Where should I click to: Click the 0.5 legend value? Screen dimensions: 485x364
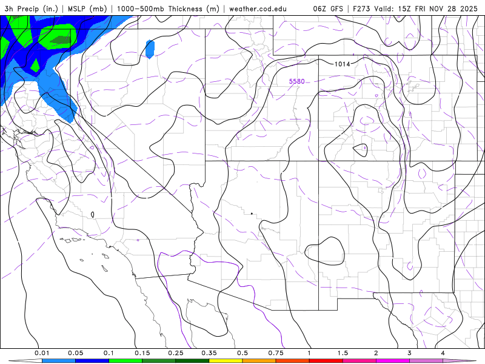242,353
